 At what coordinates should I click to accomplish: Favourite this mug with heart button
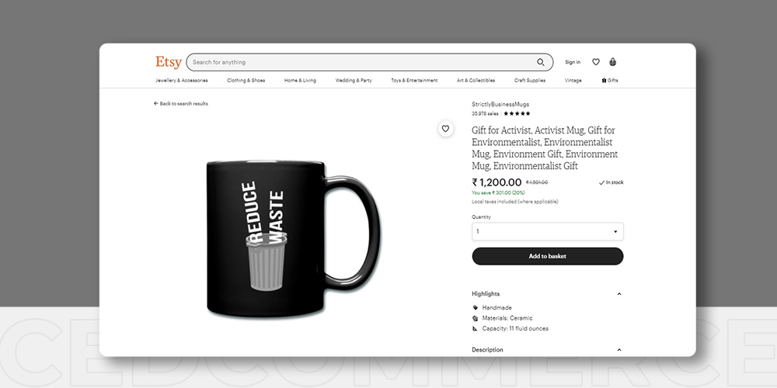click(445, 129)
